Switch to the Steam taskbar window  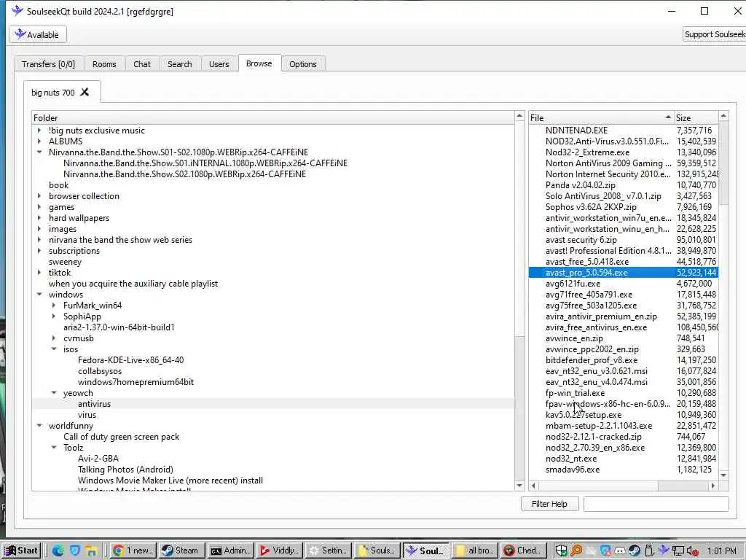click(181, 551)
